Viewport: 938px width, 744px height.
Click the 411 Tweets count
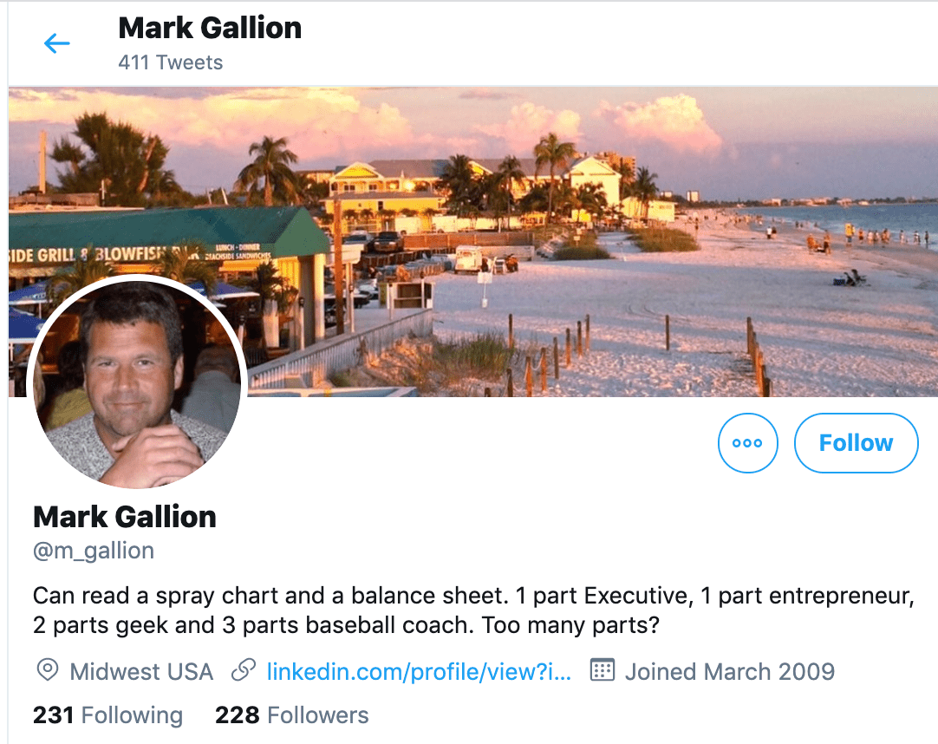170,62
